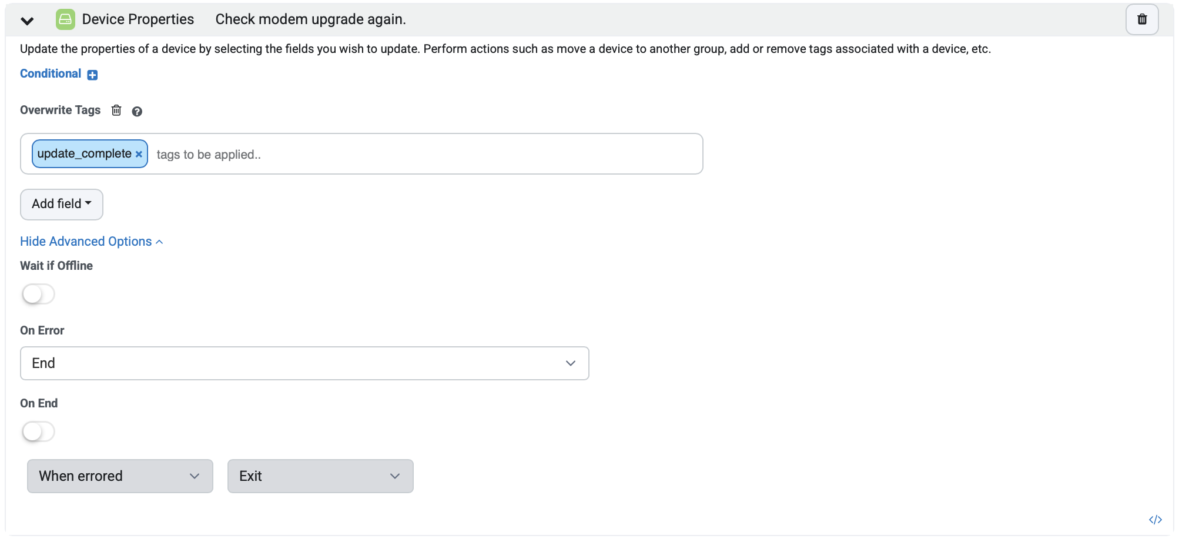Click the Device Properties title text
Viewport: 1179px width, 542px height.
(x=138, y=19)
